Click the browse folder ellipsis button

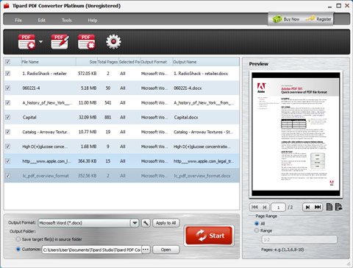pos(146,250)
